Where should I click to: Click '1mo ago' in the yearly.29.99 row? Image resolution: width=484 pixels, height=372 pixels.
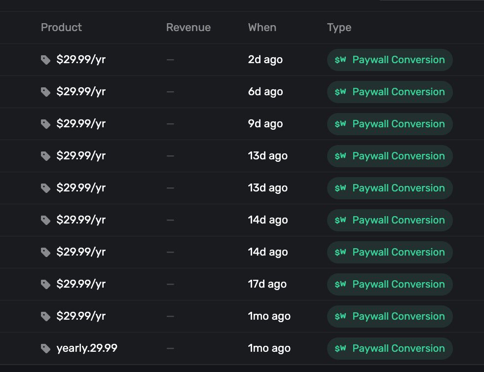coord(269,348)
